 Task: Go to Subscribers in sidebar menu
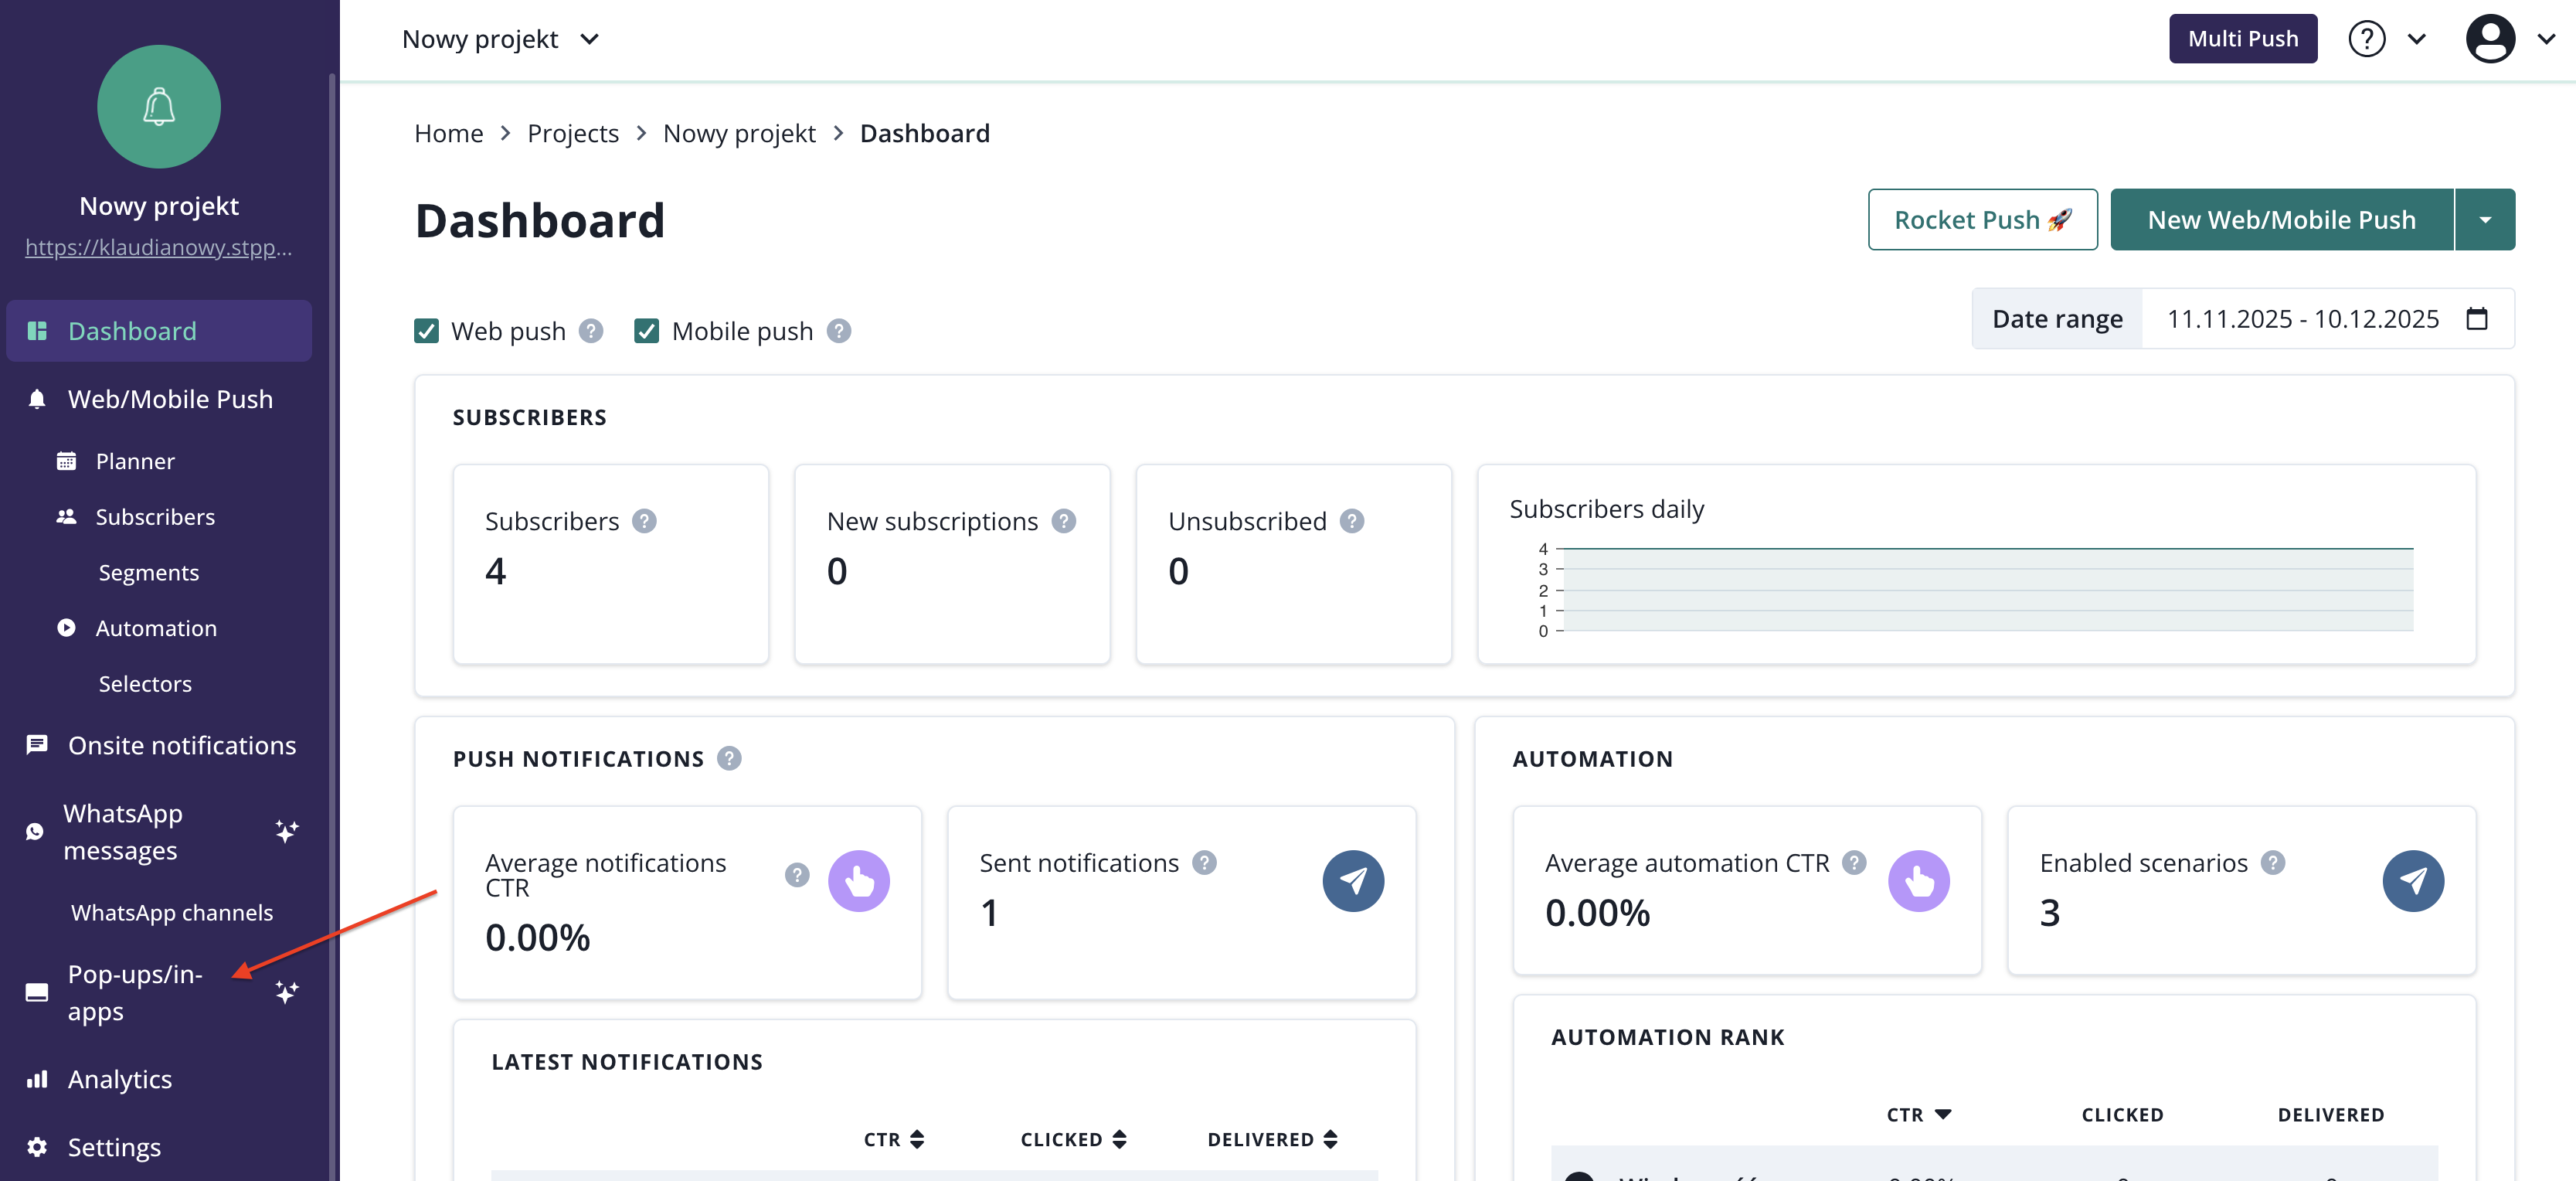coord(154,517)
